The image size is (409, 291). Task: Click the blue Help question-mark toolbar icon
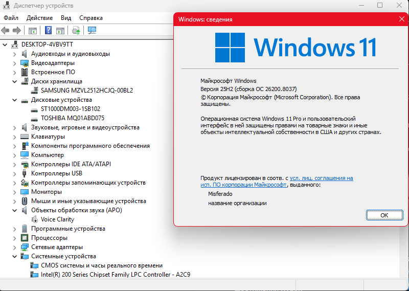coord(48,30)
